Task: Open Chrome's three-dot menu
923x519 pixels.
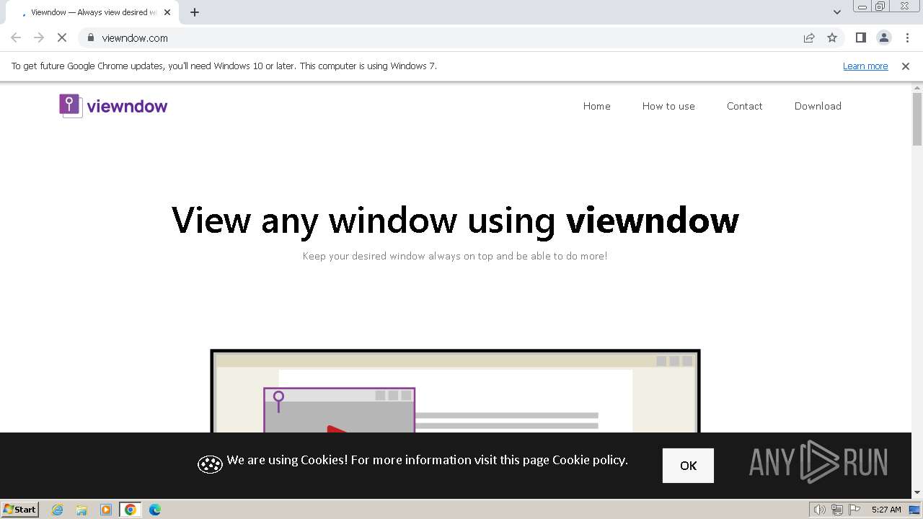Action: pyautogui.click(x=907, y=37)
